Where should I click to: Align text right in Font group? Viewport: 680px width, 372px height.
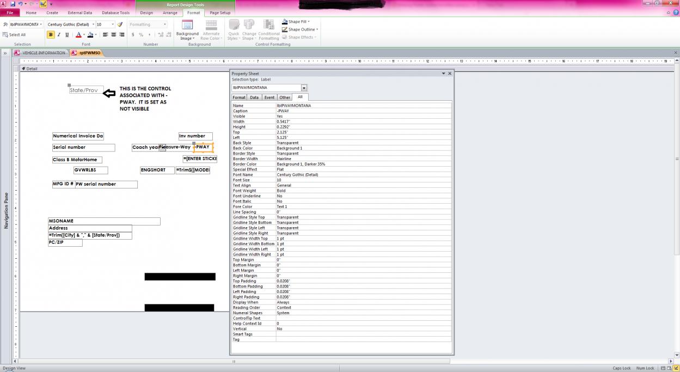(121, 35)
